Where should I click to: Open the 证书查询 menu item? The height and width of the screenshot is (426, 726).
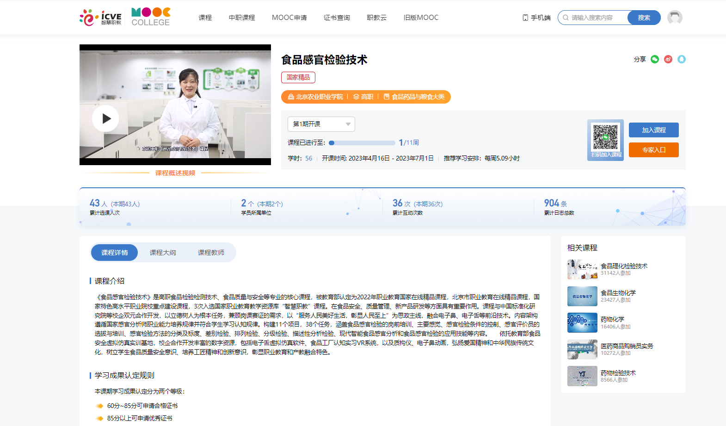pos(337,18)
